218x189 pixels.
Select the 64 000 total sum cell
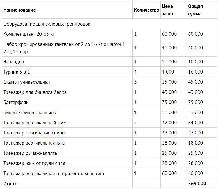click(195, 123)
